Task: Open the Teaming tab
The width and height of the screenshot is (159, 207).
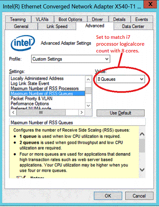Action: pyautogui.click(x=18, y=19)
